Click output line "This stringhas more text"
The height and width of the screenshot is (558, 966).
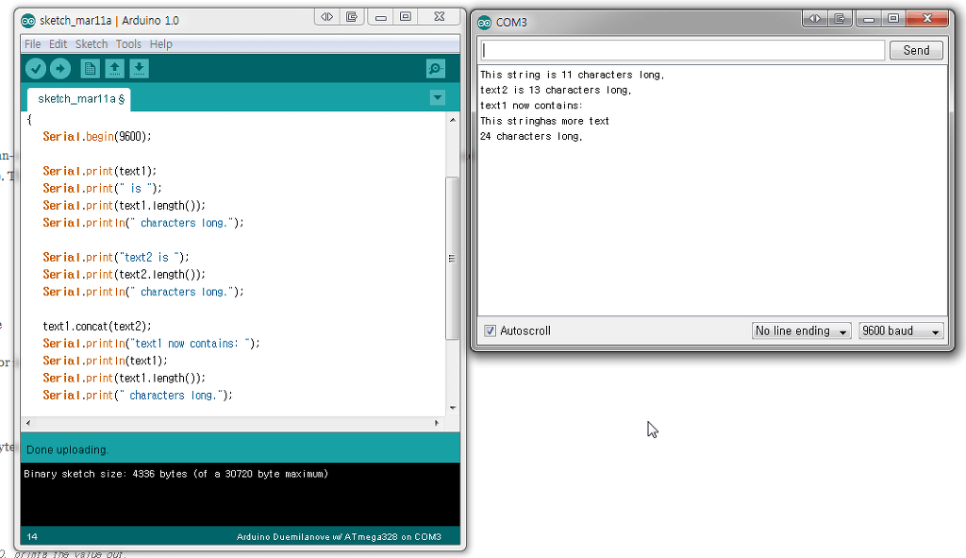[x=544, y=121]
